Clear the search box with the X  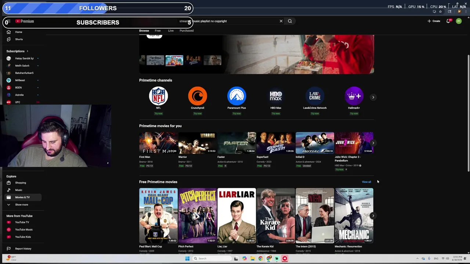(x=281, y=21)
